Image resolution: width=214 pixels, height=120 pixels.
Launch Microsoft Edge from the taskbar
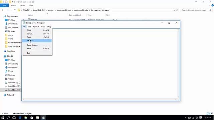(20, 118)
